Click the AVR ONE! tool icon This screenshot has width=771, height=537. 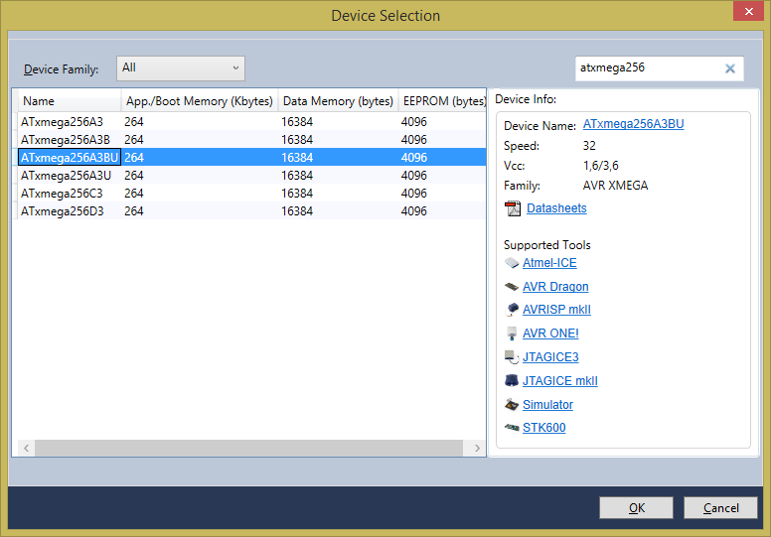coord(512,334)
